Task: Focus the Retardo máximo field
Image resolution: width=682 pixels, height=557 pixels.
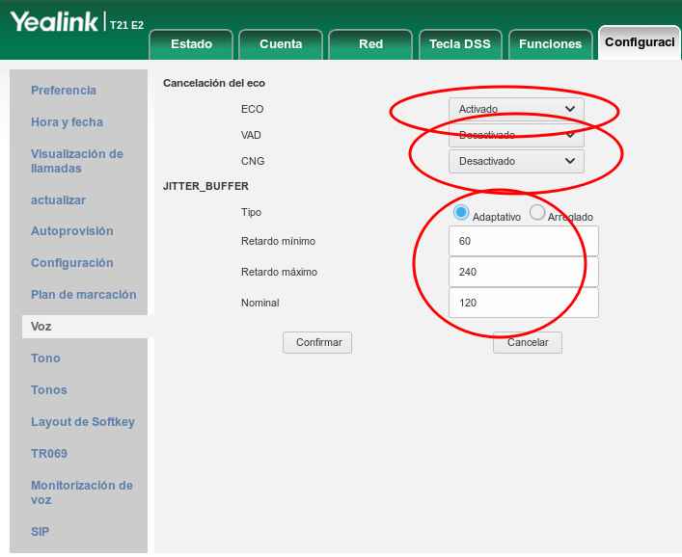Action: pyautogui.click(x=523, y=272)
